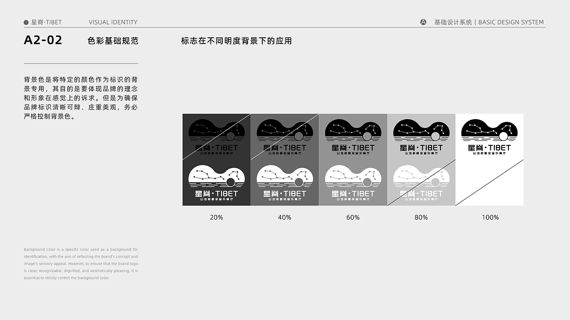The height and width of the screenshot is (320, 570).
Task: Select the black logo on 40% background
Action: click(x=285, y=137)
